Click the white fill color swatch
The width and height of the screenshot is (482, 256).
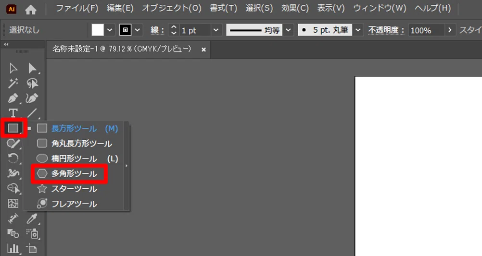click(x=98, y=30)
